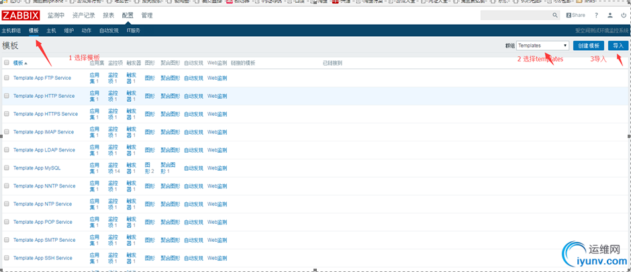The width and height of the screenshot is (631, 272).
Task: Switch to the 主机群组 submenu
Action: pyautogui.click(x=11, y=31)
